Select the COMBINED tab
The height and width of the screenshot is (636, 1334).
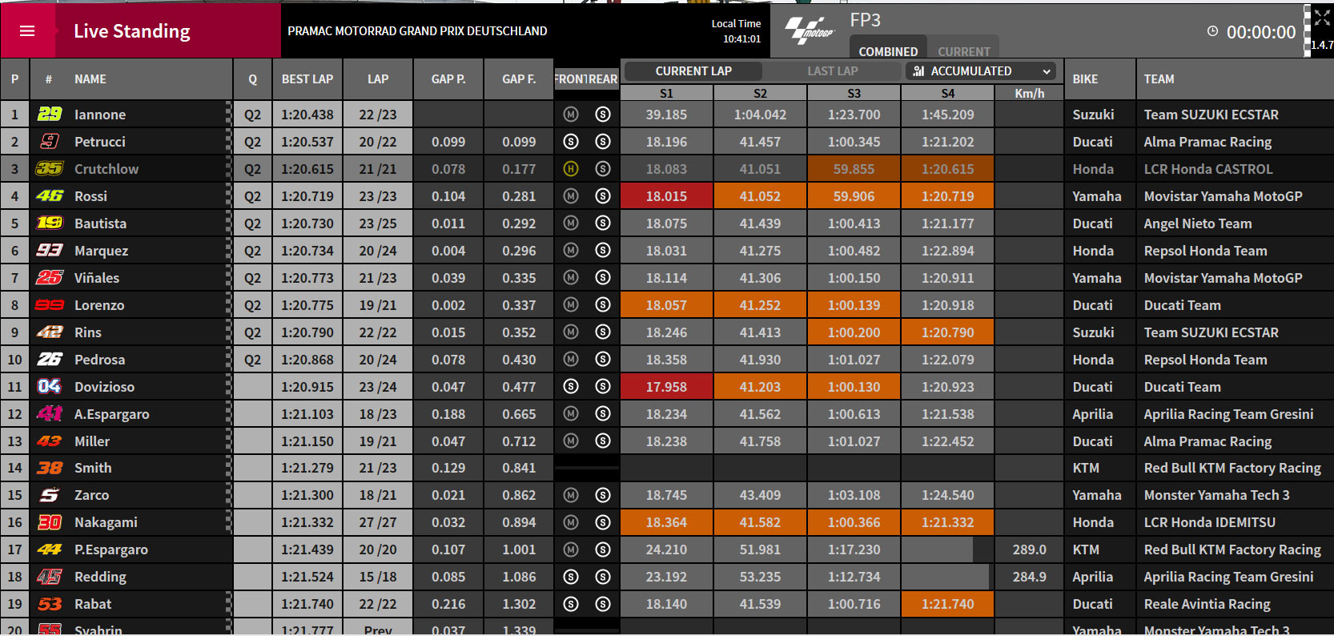pyautogui.click(x=888, y=51)
